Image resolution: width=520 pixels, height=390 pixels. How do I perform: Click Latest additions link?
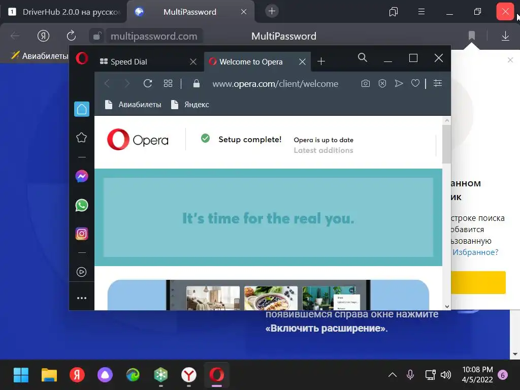323,150
